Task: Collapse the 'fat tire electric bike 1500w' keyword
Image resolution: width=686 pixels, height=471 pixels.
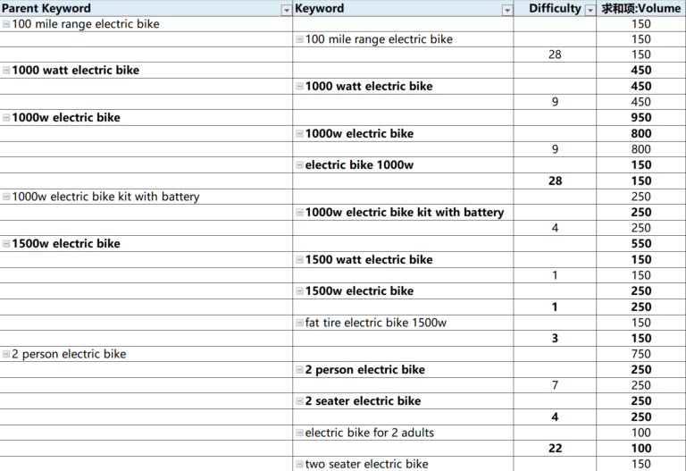Action: pyautogui.click(x=299, y=324)
